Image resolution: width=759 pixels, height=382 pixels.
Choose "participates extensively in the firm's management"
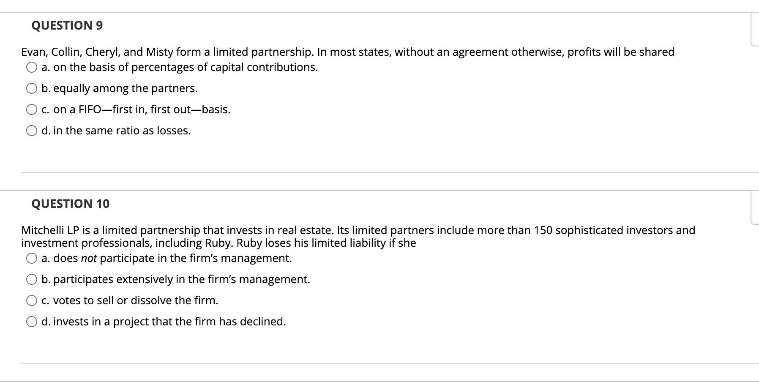[32, 279]
